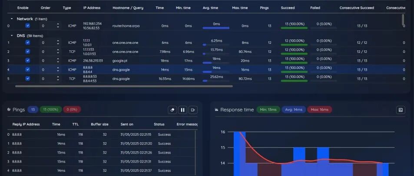Pause pinging with the pause button

(x=182, y=110)
